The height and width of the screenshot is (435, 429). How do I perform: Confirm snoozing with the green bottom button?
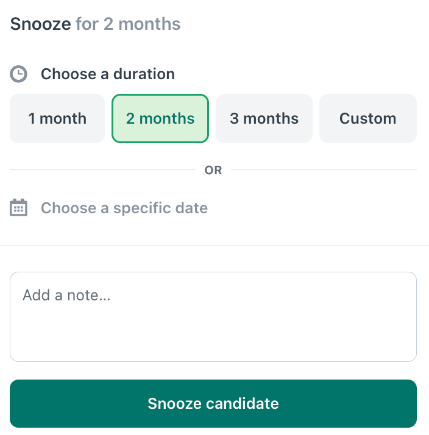pos(213,404)
